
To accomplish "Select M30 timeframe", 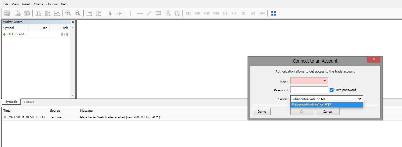I will [216, 14].
